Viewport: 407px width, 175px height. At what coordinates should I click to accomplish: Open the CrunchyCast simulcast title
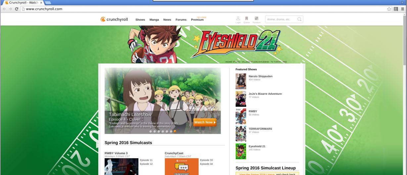(x=174, y=153)
